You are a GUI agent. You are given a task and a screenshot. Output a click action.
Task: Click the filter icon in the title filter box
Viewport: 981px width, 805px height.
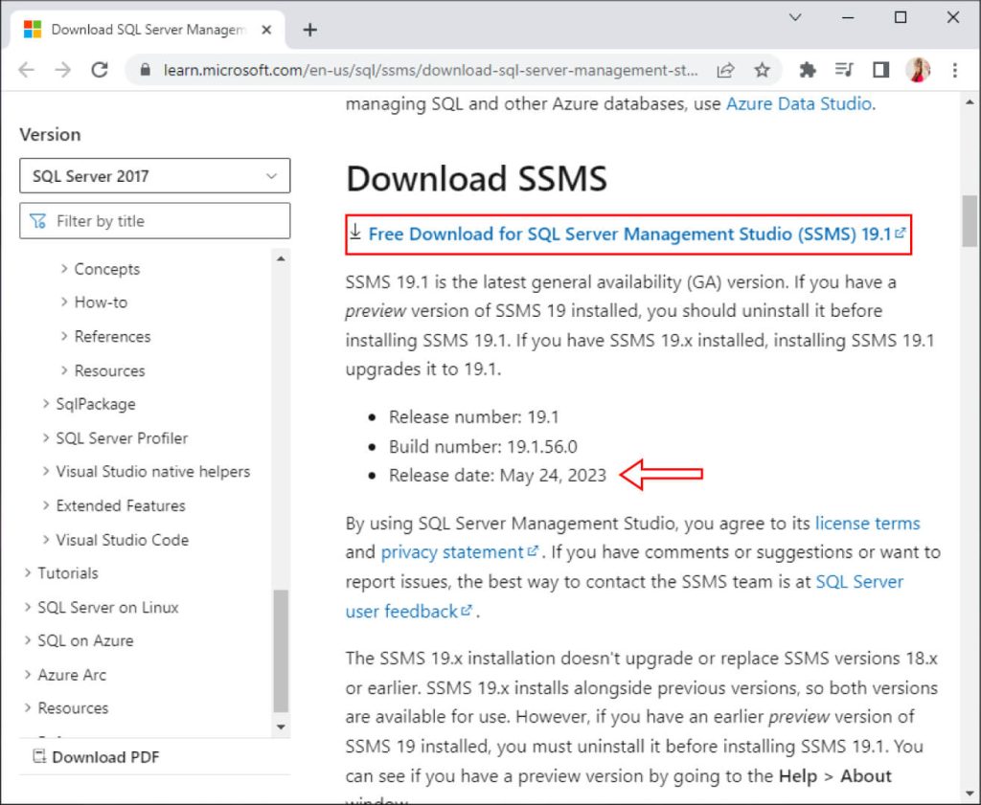tap(38, 220)
